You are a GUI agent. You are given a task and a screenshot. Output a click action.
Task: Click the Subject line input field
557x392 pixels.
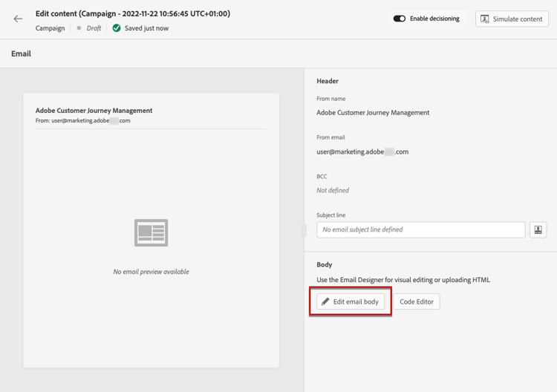420,229
